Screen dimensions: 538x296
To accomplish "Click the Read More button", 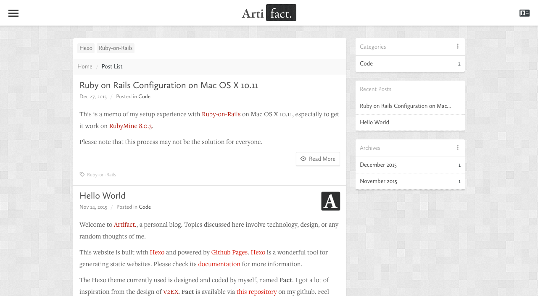I will point(318,159).
